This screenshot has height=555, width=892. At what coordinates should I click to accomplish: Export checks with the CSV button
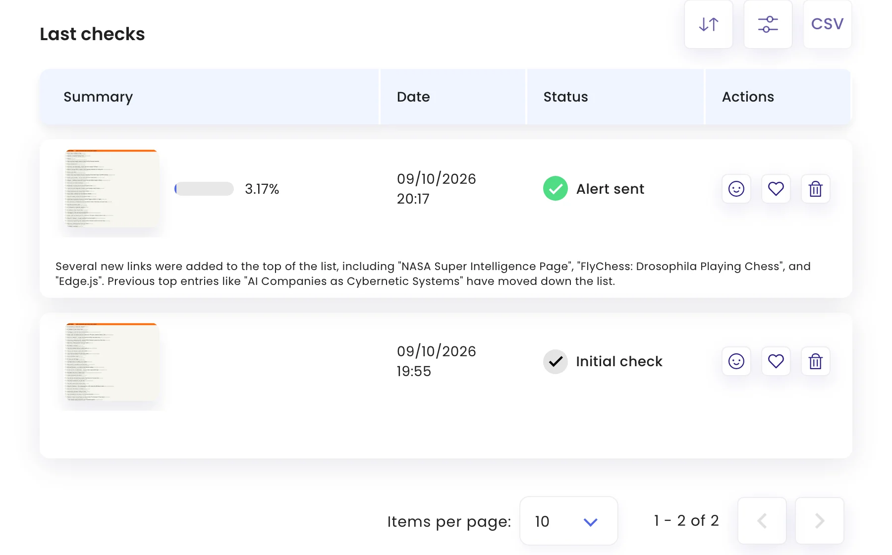click(827, 24)
